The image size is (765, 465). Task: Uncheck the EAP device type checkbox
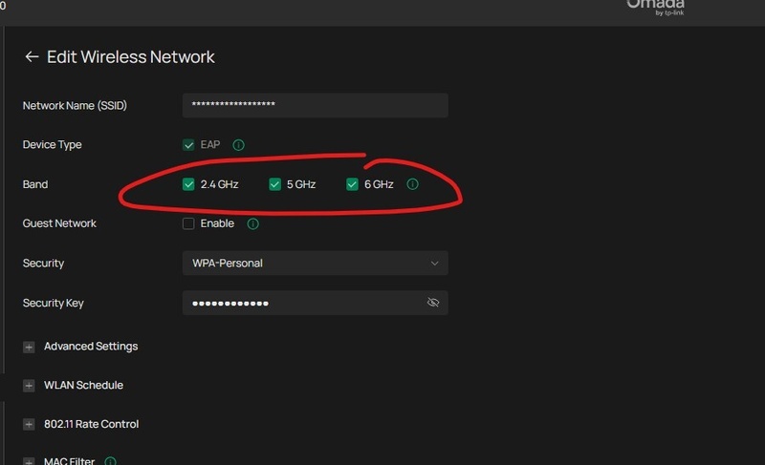[x=188, y=144]
